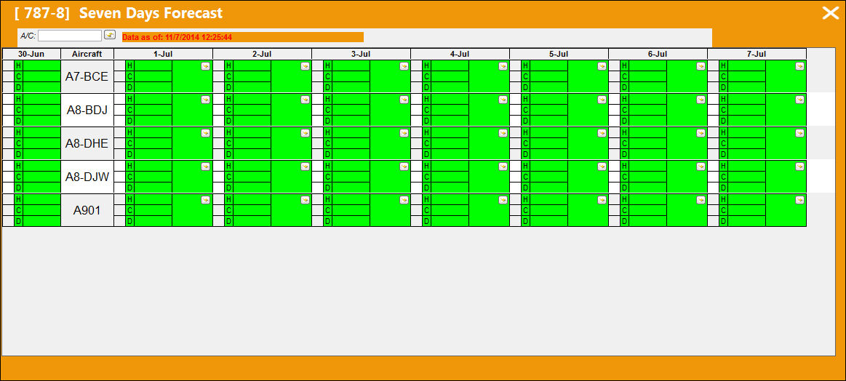This screenshot has height=381, width=846.
Task: Open A7-BCE details icon for 6-Jul
Action: coord(701,66)
